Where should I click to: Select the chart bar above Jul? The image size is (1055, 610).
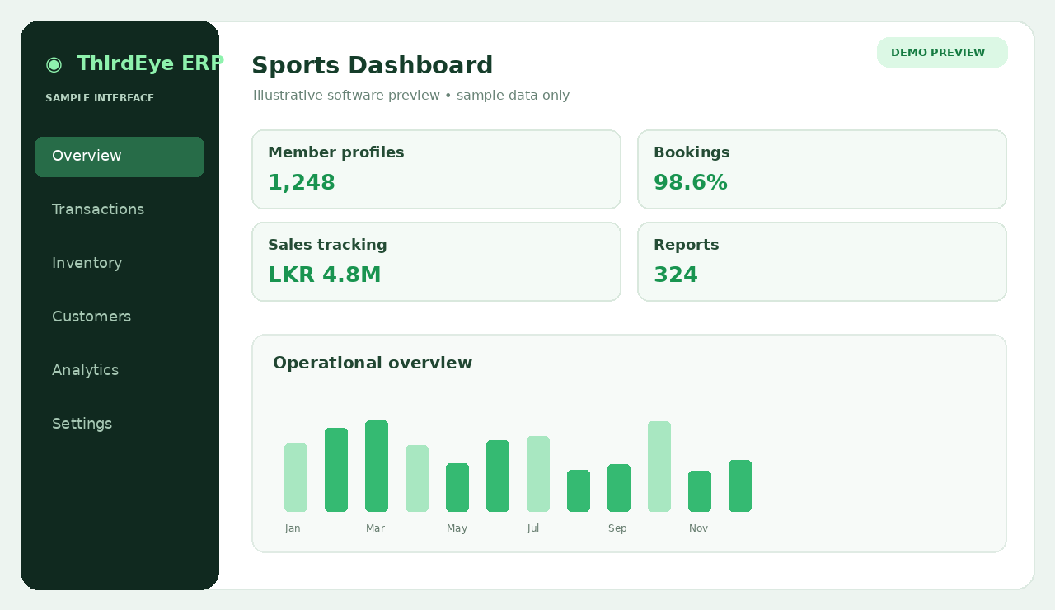[538, 474]
